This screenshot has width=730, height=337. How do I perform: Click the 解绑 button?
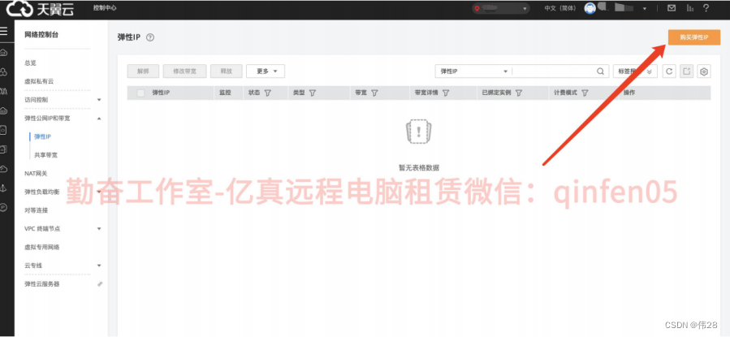[x=143, y=71]
